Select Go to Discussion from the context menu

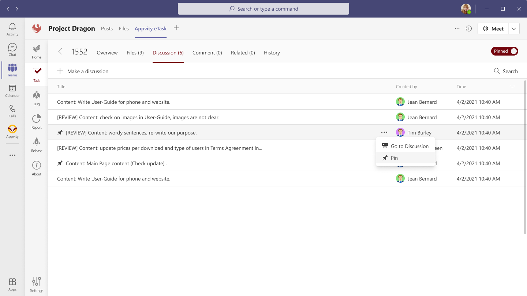[410, 146]
